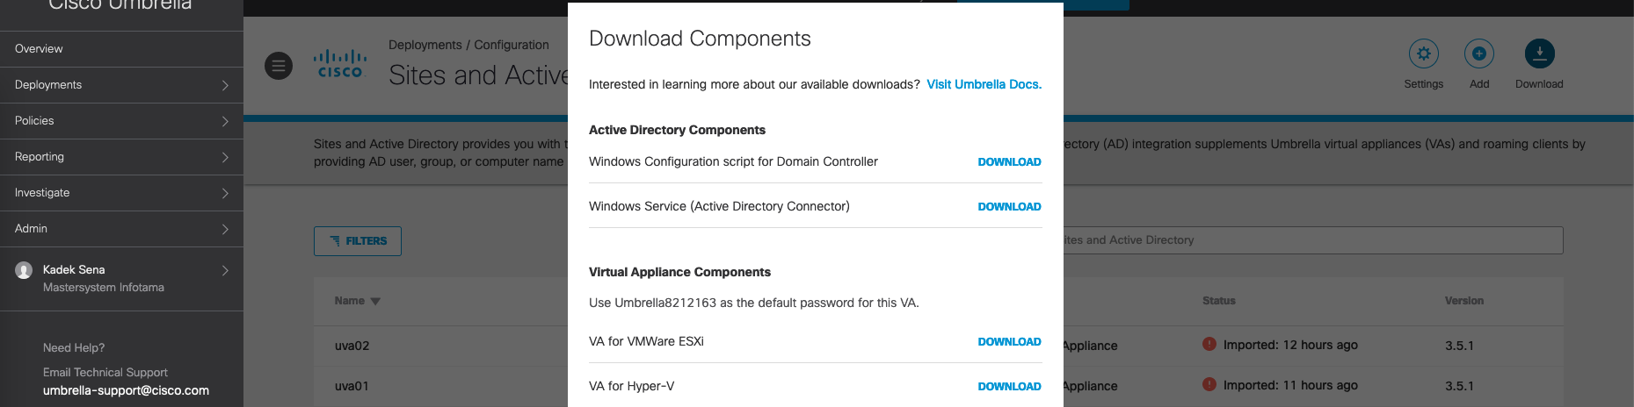Image resolution: width=1634 pixels, height=407 pixels.
Task: Expand the Reporting menu
Action: click(x=121, y=157)
